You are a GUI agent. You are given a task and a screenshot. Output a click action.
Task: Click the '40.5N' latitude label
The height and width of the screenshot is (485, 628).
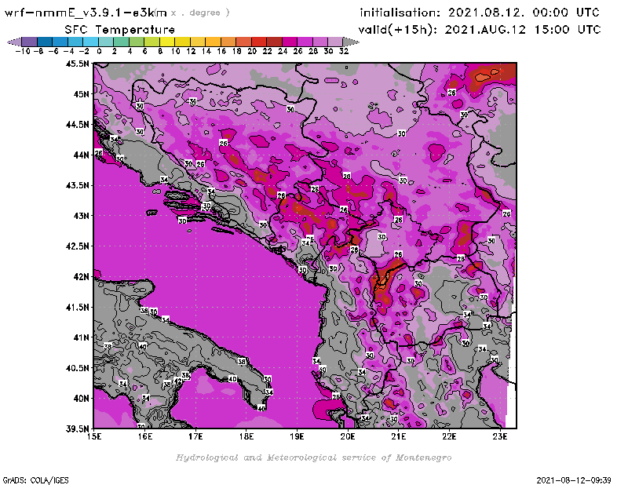pyautogui.click(x=77, y=367)
